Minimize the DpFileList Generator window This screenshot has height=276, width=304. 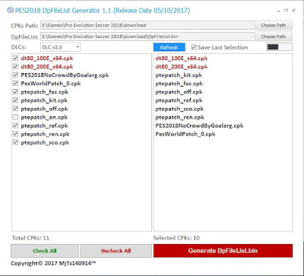pos(278,11)
